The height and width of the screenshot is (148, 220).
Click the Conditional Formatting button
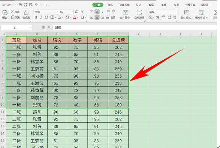click(186, 14)
